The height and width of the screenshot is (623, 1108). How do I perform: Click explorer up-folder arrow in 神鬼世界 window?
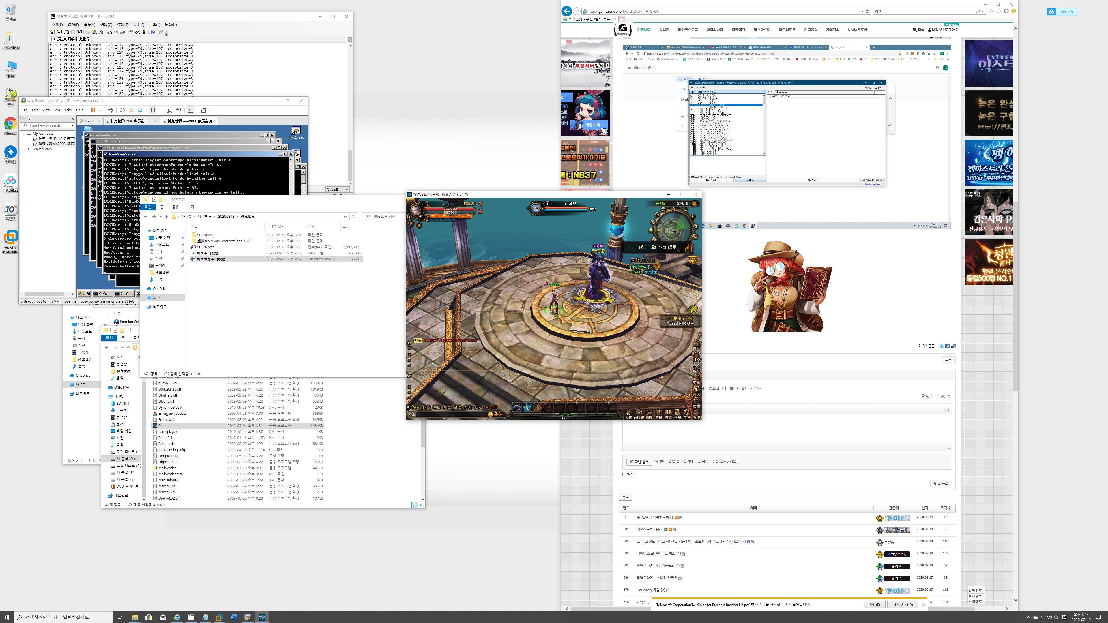click(167, 217)
